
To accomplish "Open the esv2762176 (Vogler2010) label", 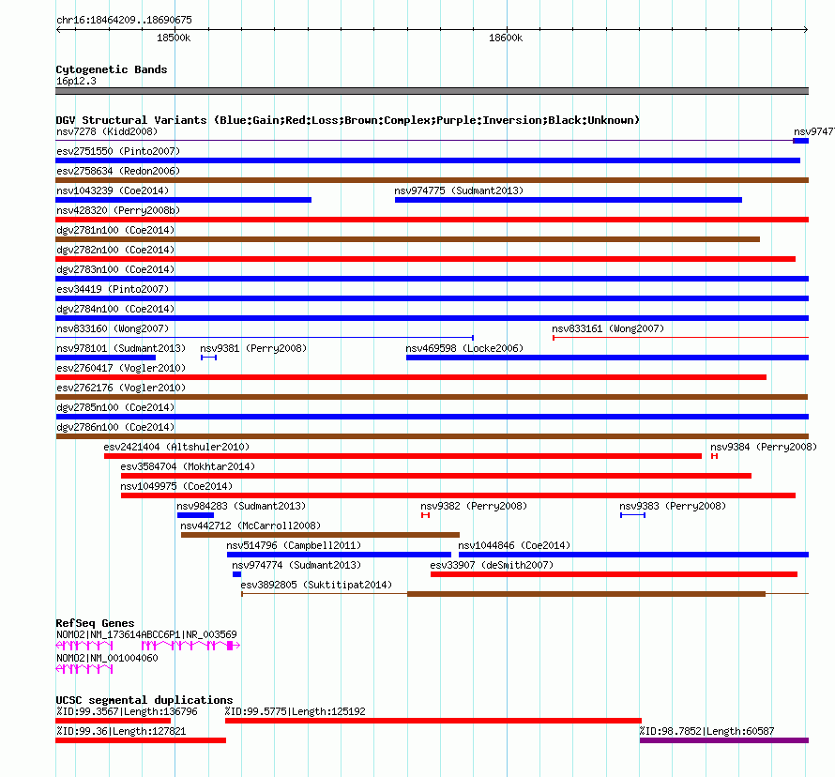I will coord(121,388).
